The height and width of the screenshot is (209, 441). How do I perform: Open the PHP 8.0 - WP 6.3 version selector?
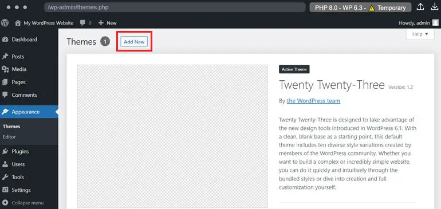pyautogui.click(x=360, y=7)
